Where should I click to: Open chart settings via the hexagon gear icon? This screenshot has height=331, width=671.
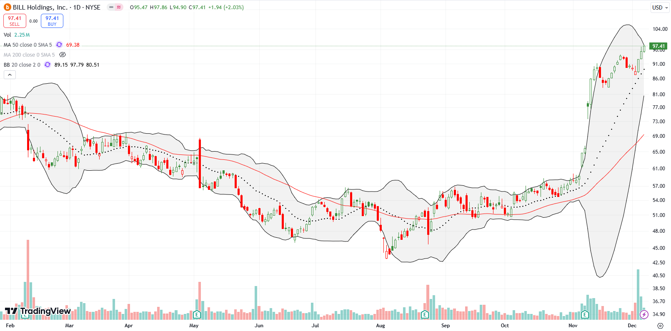pyautogui.click(x=660, y=326)
